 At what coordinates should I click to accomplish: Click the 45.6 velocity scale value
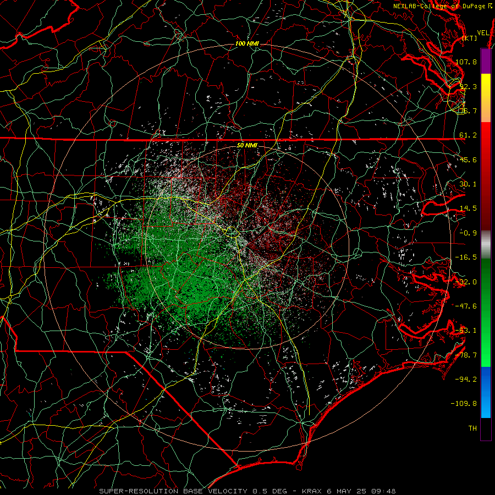point(468,159)
